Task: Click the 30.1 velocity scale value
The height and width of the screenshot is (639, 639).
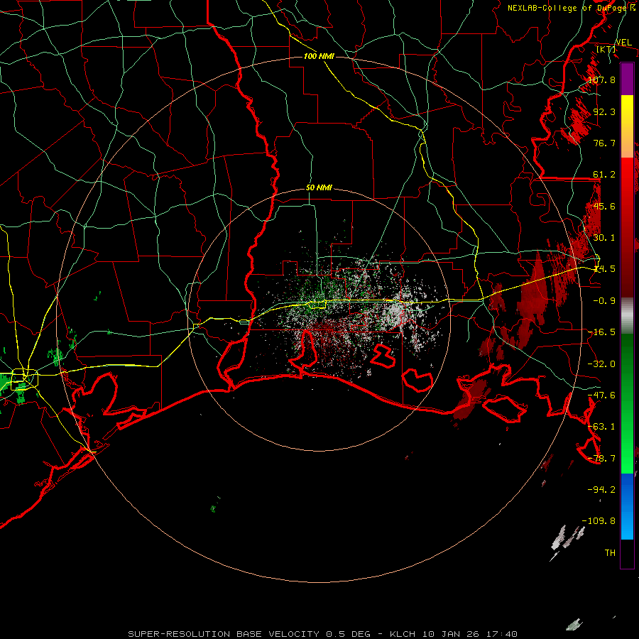Action: coord(604,238)
